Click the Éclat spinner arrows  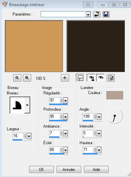[x=62, y=150]
